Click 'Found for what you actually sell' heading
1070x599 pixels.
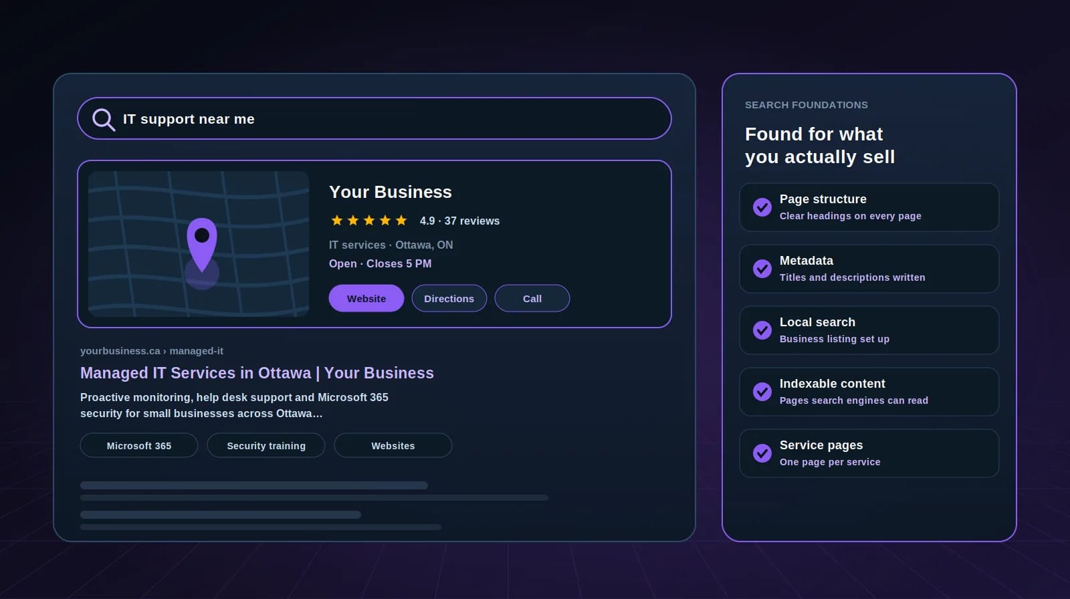click(820, 145)
